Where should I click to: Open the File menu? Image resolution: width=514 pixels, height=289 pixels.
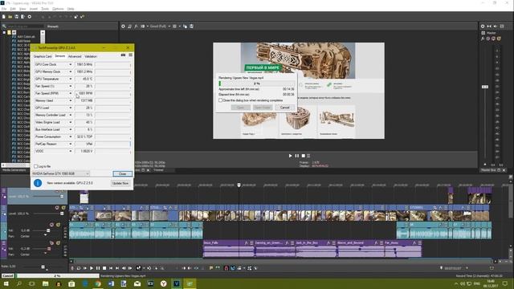pos(4,9)
